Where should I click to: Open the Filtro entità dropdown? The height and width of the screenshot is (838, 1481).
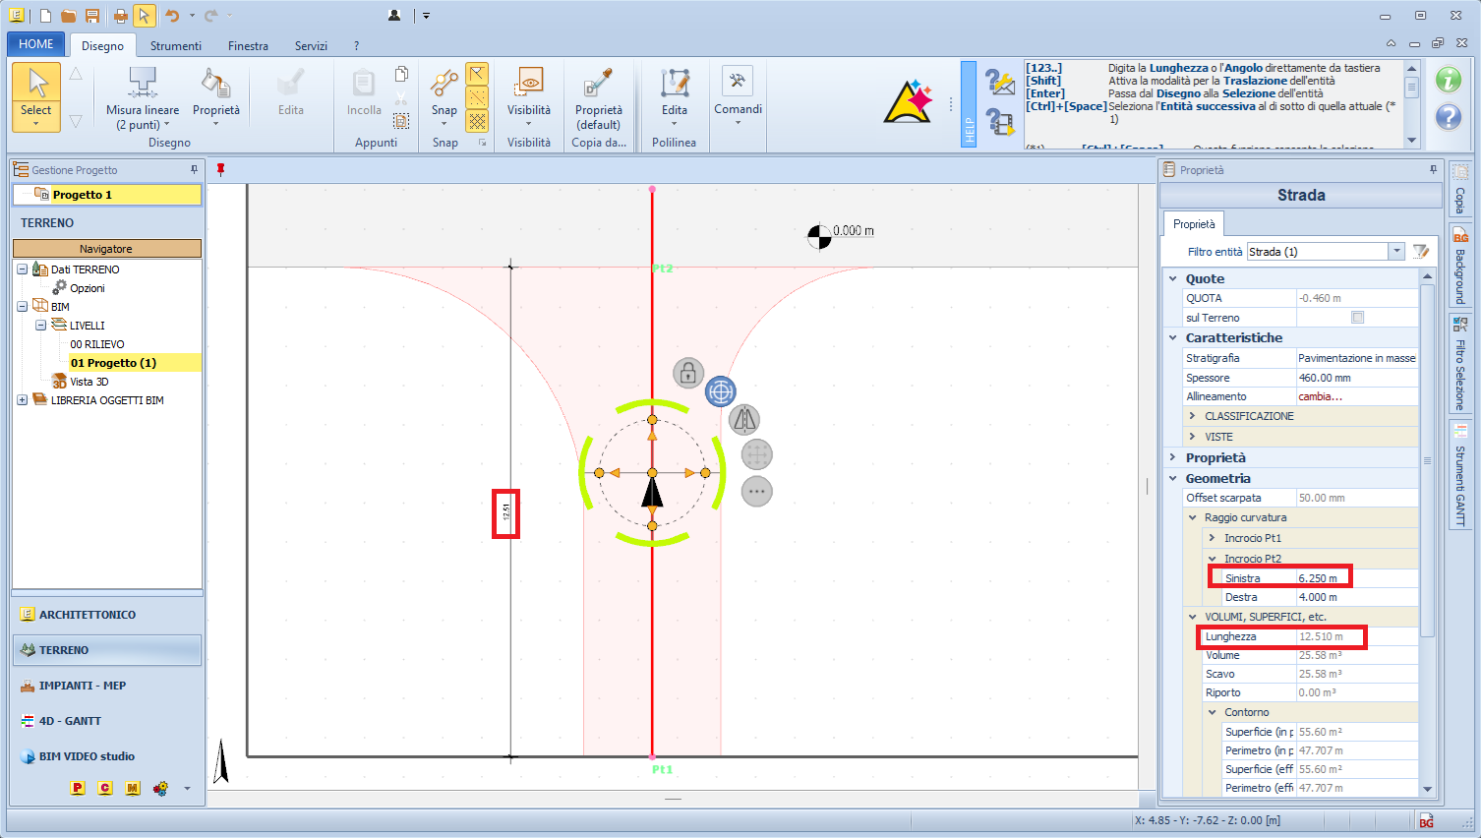coord(1396,252)
